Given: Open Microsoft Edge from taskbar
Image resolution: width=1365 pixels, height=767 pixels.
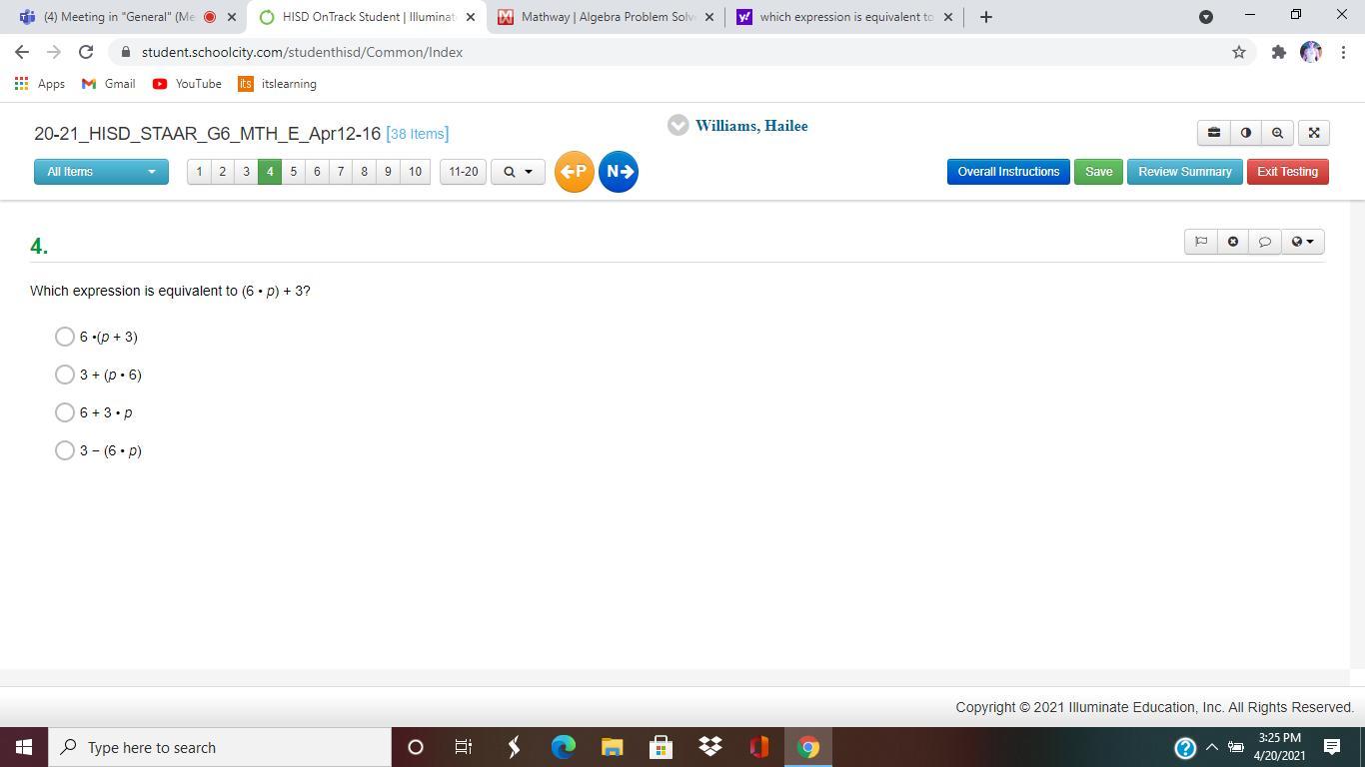Looking at the screenshot, I should pyautogui.click(x=564, y=747).
